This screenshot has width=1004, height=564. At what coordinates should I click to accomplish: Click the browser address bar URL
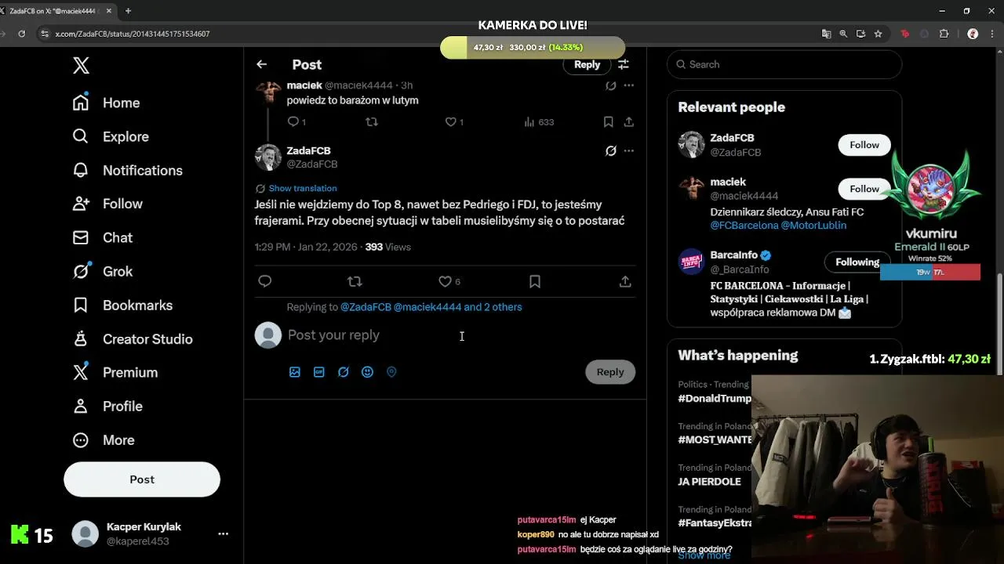[x=133, y=34]
